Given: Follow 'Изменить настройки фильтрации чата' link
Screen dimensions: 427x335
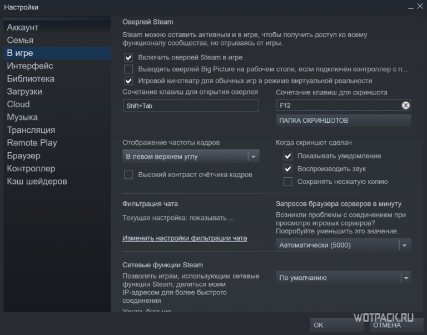Looking at the screenshot, I should tap(185, 238).
